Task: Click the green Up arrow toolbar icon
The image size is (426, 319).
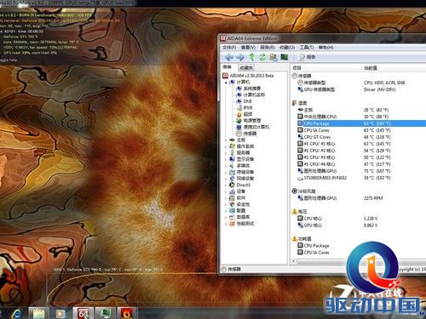Action: pos(251,57)
